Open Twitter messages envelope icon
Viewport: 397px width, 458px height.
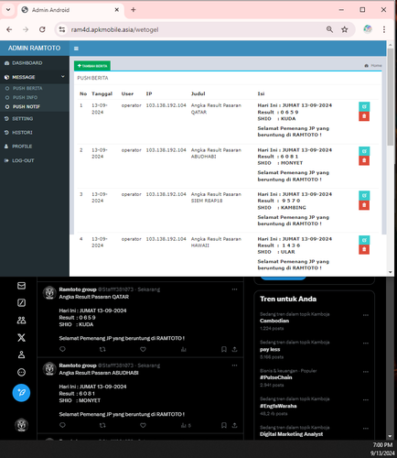point(21,286)
